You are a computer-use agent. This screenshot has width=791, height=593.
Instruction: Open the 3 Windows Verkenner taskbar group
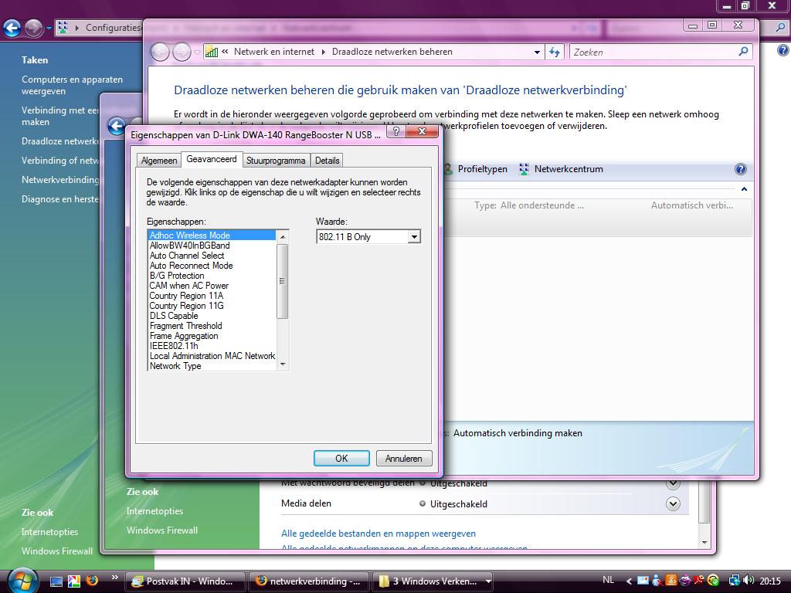433,581
